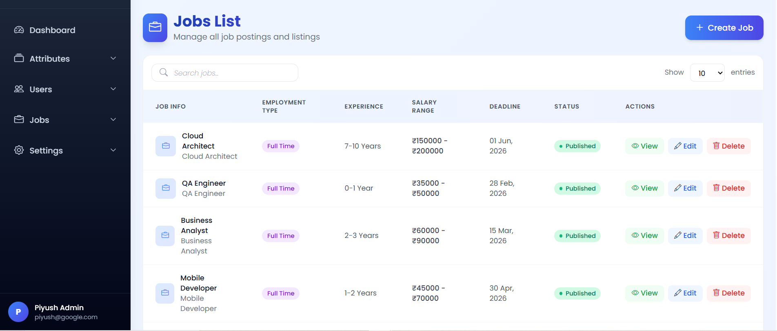Open the show entries count dropdown
The width and height of the screenshot is (777, 331).
(707, 73)
